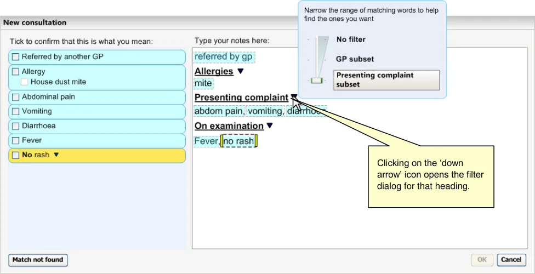This screenshot has height=274, width=535.
Task: Select 'GP subset' filter option
Action: coord(355,59)
